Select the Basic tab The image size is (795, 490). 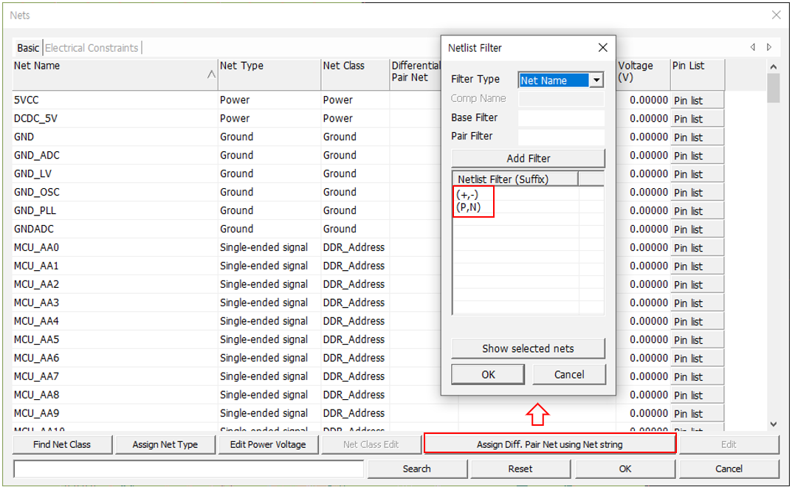point(28,48)
